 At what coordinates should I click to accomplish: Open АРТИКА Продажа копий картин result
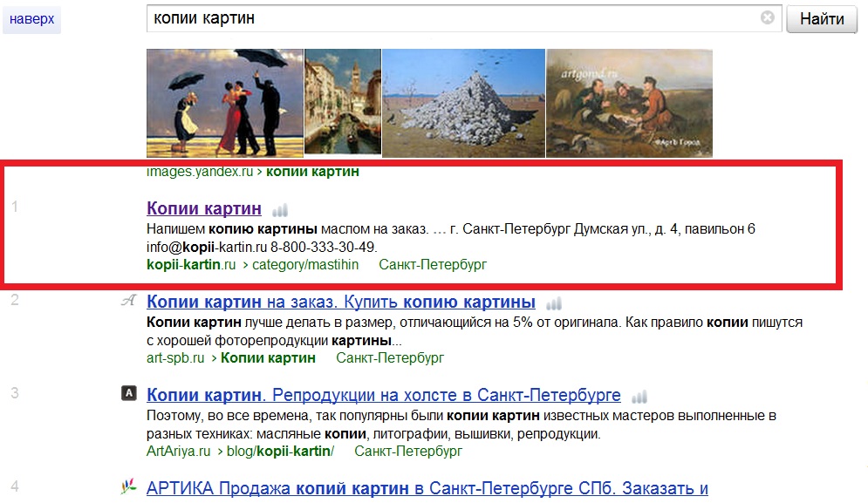[427, 488]
